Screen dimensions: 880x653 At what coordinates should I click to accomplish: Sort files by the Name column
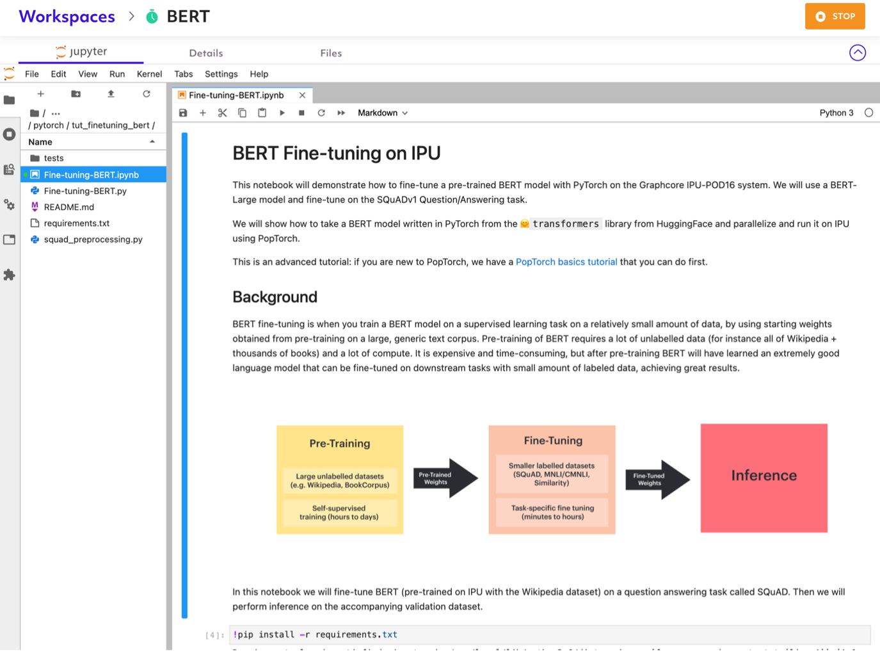pyautogui.click(x=93, y=142)
